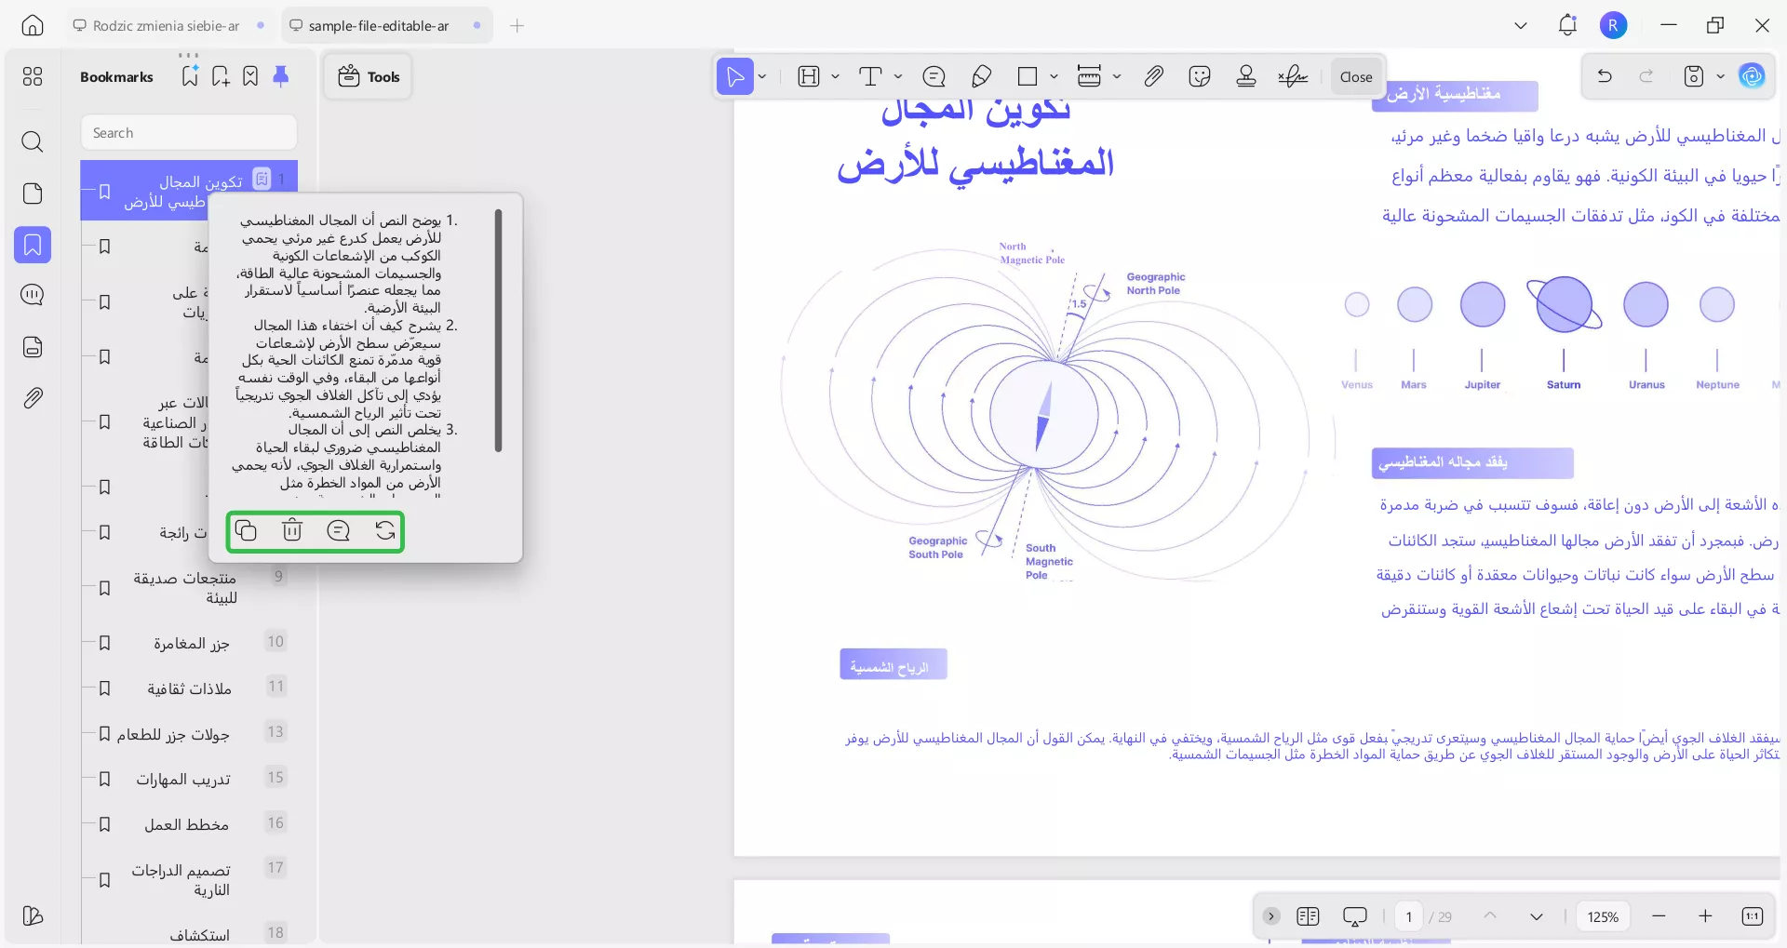Open the comment callout tool
The image size is (1787, 948).
[x=934, y=76]
